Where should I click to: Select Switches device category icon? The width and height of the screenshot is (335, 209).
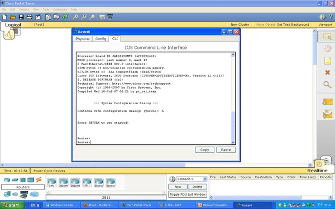pos(15,180)
